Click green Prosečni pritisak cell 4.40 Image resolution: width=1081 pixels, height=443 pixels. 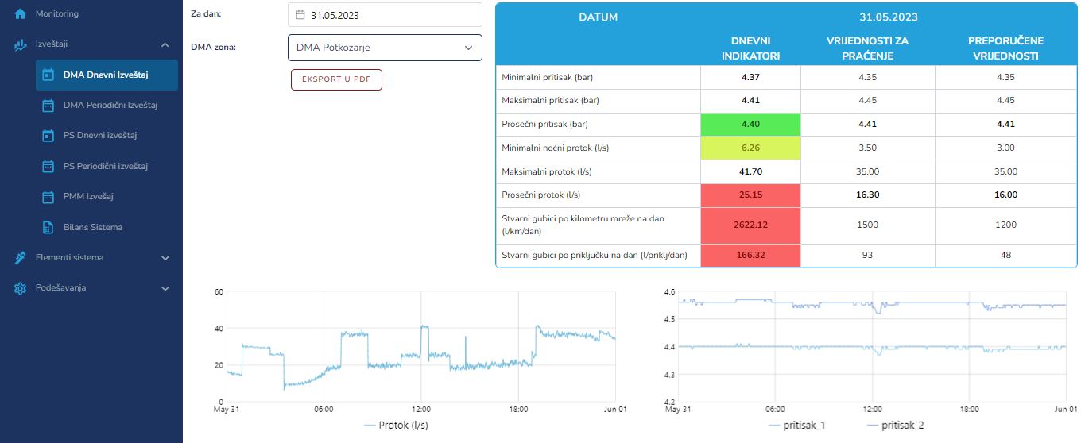(750, 125)
